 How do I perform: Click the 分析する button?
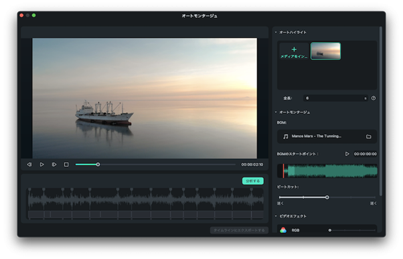tap(252, 181)
